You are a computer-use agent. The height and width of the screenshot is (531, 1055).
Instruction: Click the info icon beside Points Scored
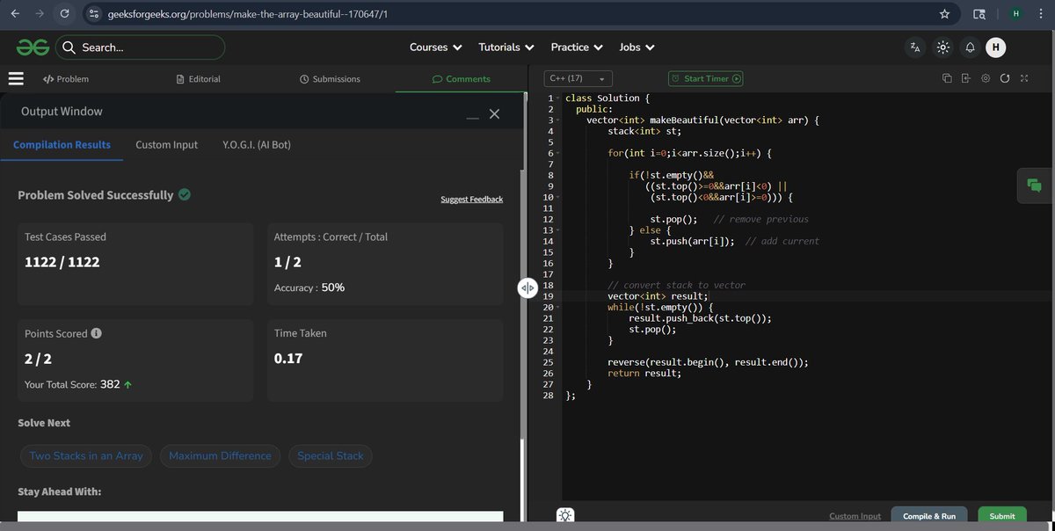coord(97,334)
